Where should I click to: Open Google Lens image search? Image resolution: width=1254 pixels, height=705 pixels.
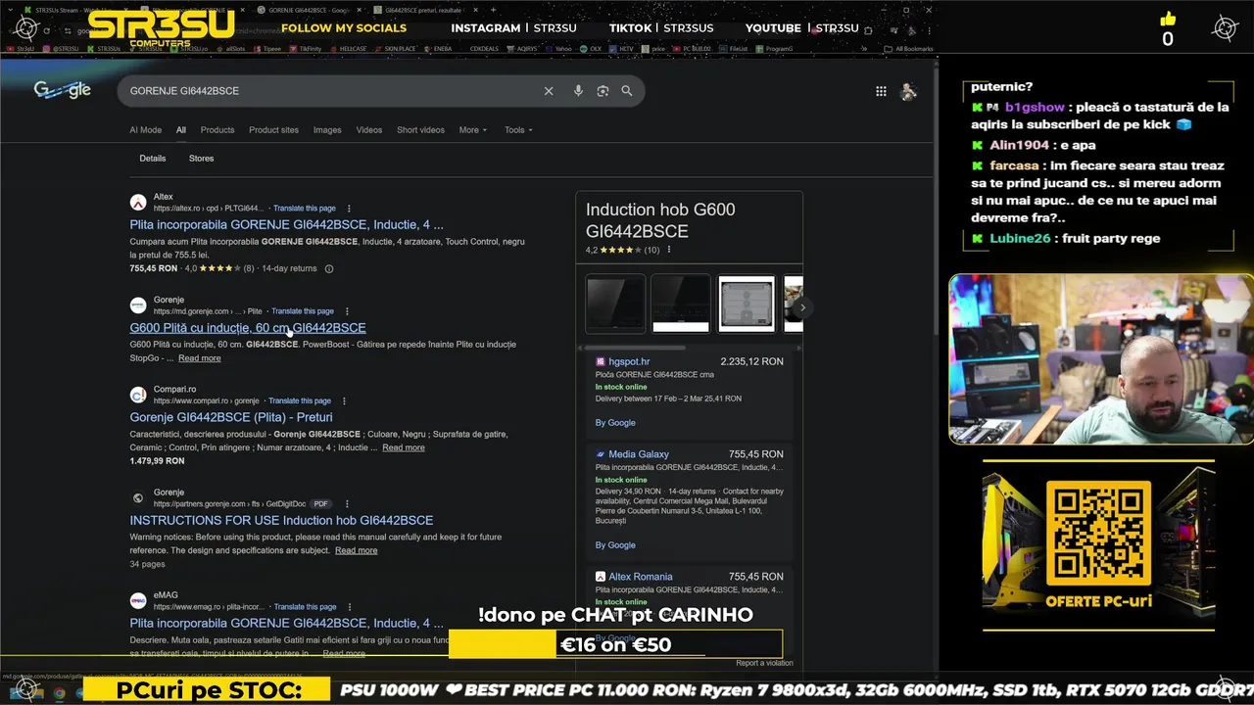click(603, 91)
